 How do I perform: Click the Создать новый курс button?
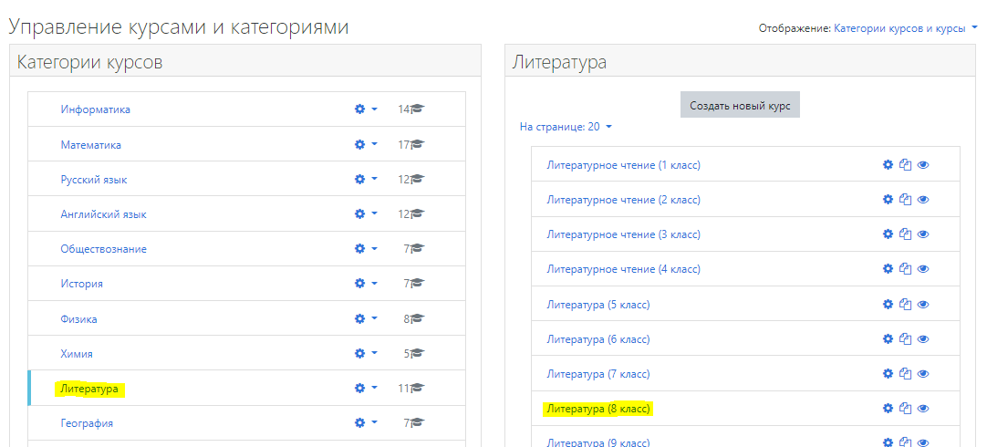[x=740, y=105]
